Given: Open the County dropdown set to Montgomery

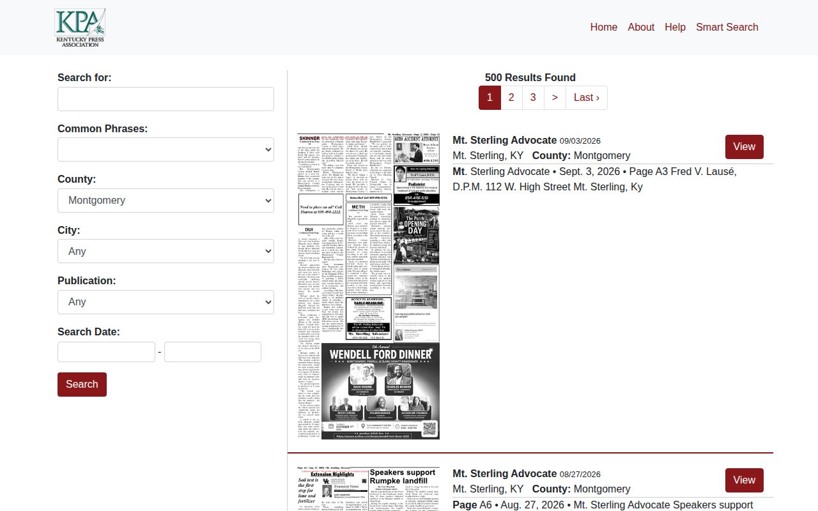Looking at the screenshot, I should tap(166, 201).
